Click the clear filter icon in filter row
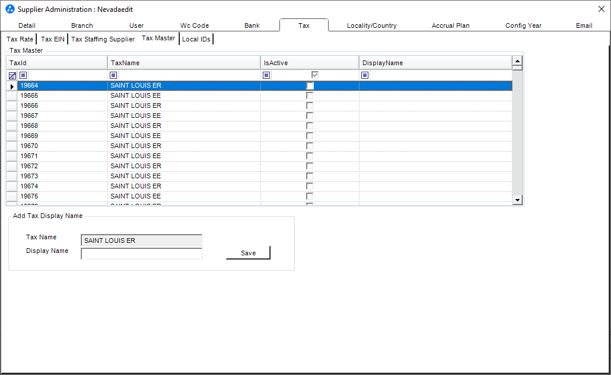The image size is (611, 375). 12,75
